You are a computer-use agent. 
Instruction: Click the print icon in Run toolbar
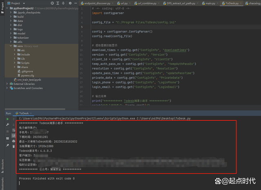(x=13, y=141)
